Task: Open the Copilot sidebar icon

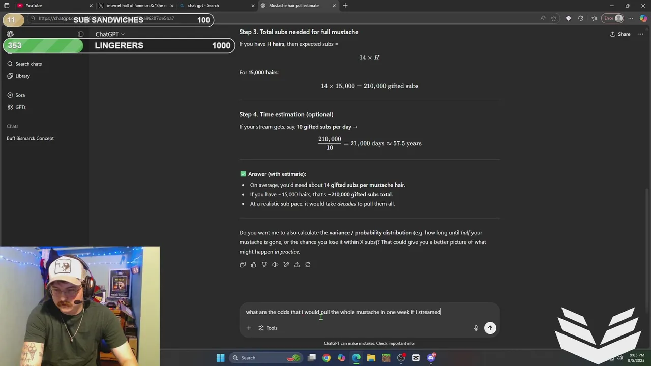Action: pos(643,18)
